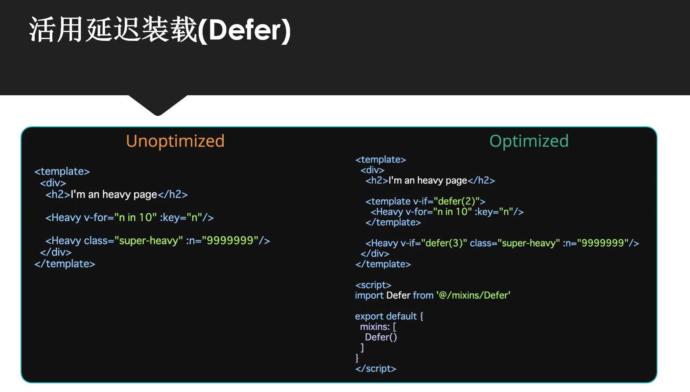This screenshot has width=690, height=392.
Task: Click the orange "Unoptimized" heading
Action: coord(175,141)
